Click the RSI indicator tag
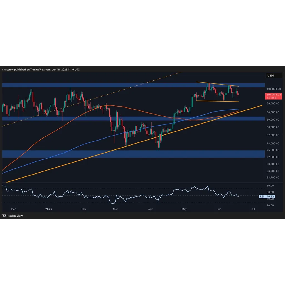Viewport: 285px width, 285px height. [x=262, y=196]
